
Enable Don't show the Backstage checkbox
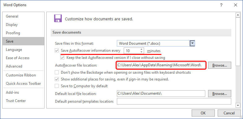click(57, 72)
